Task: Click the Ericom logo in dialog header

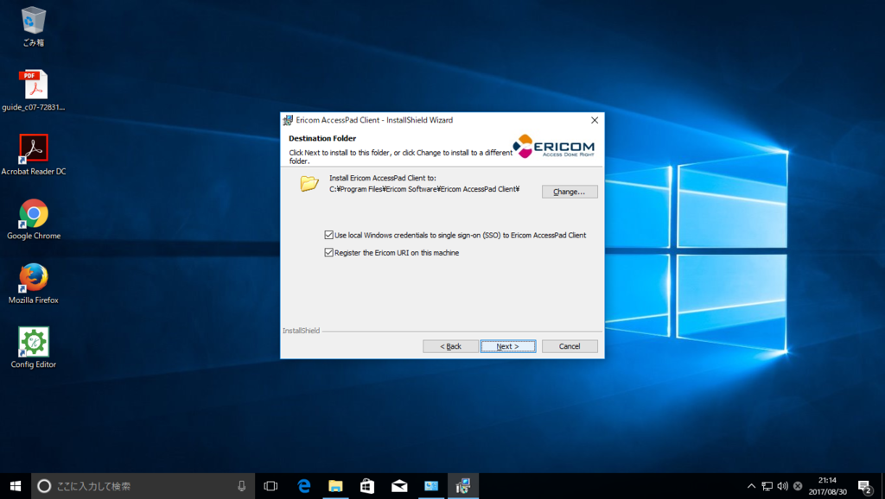Action: pyautogui.click(x=553, y=147)
